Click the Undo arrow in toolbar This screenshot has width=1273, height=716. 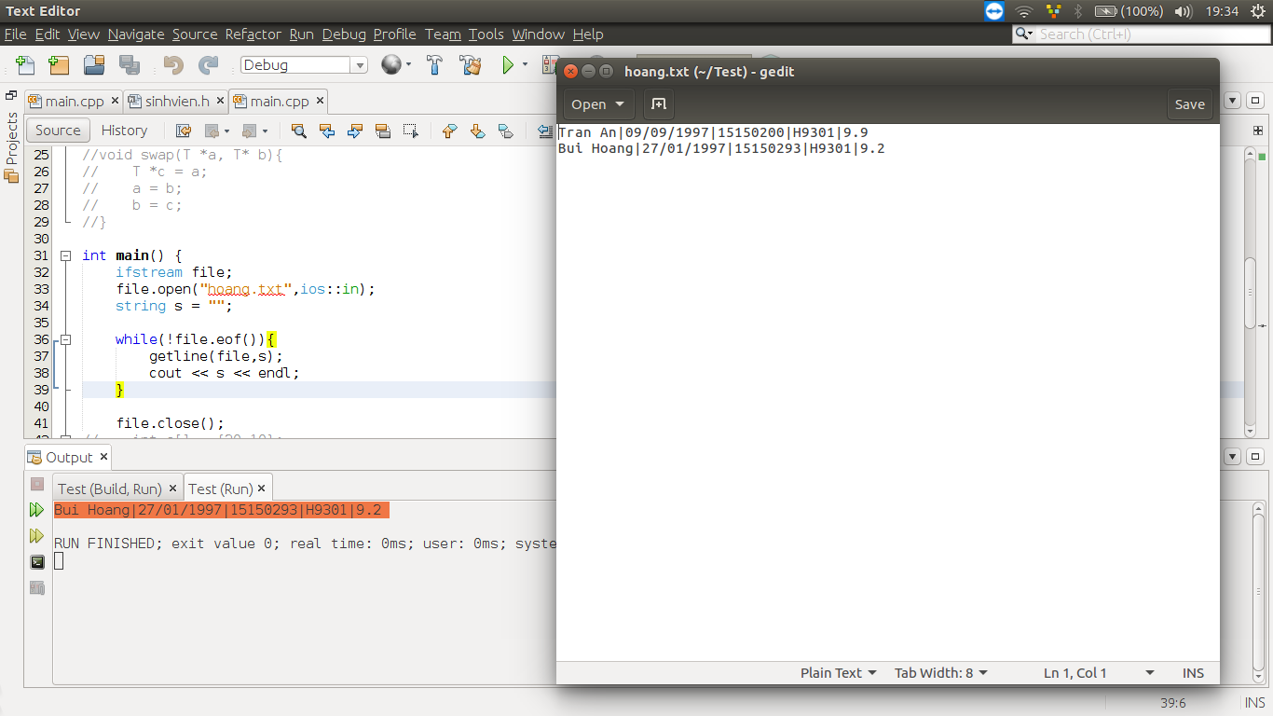(x=173, y=65)
